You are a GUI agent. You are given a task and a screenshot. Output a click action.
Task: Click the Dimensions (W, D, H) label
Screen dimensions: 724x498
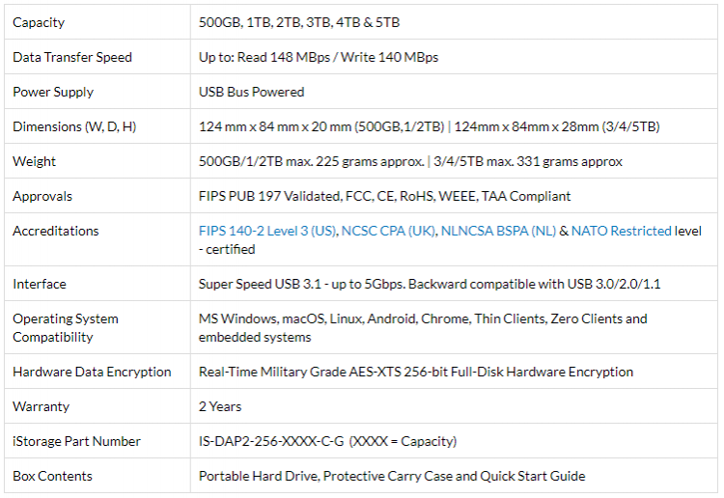click(74, 126)
